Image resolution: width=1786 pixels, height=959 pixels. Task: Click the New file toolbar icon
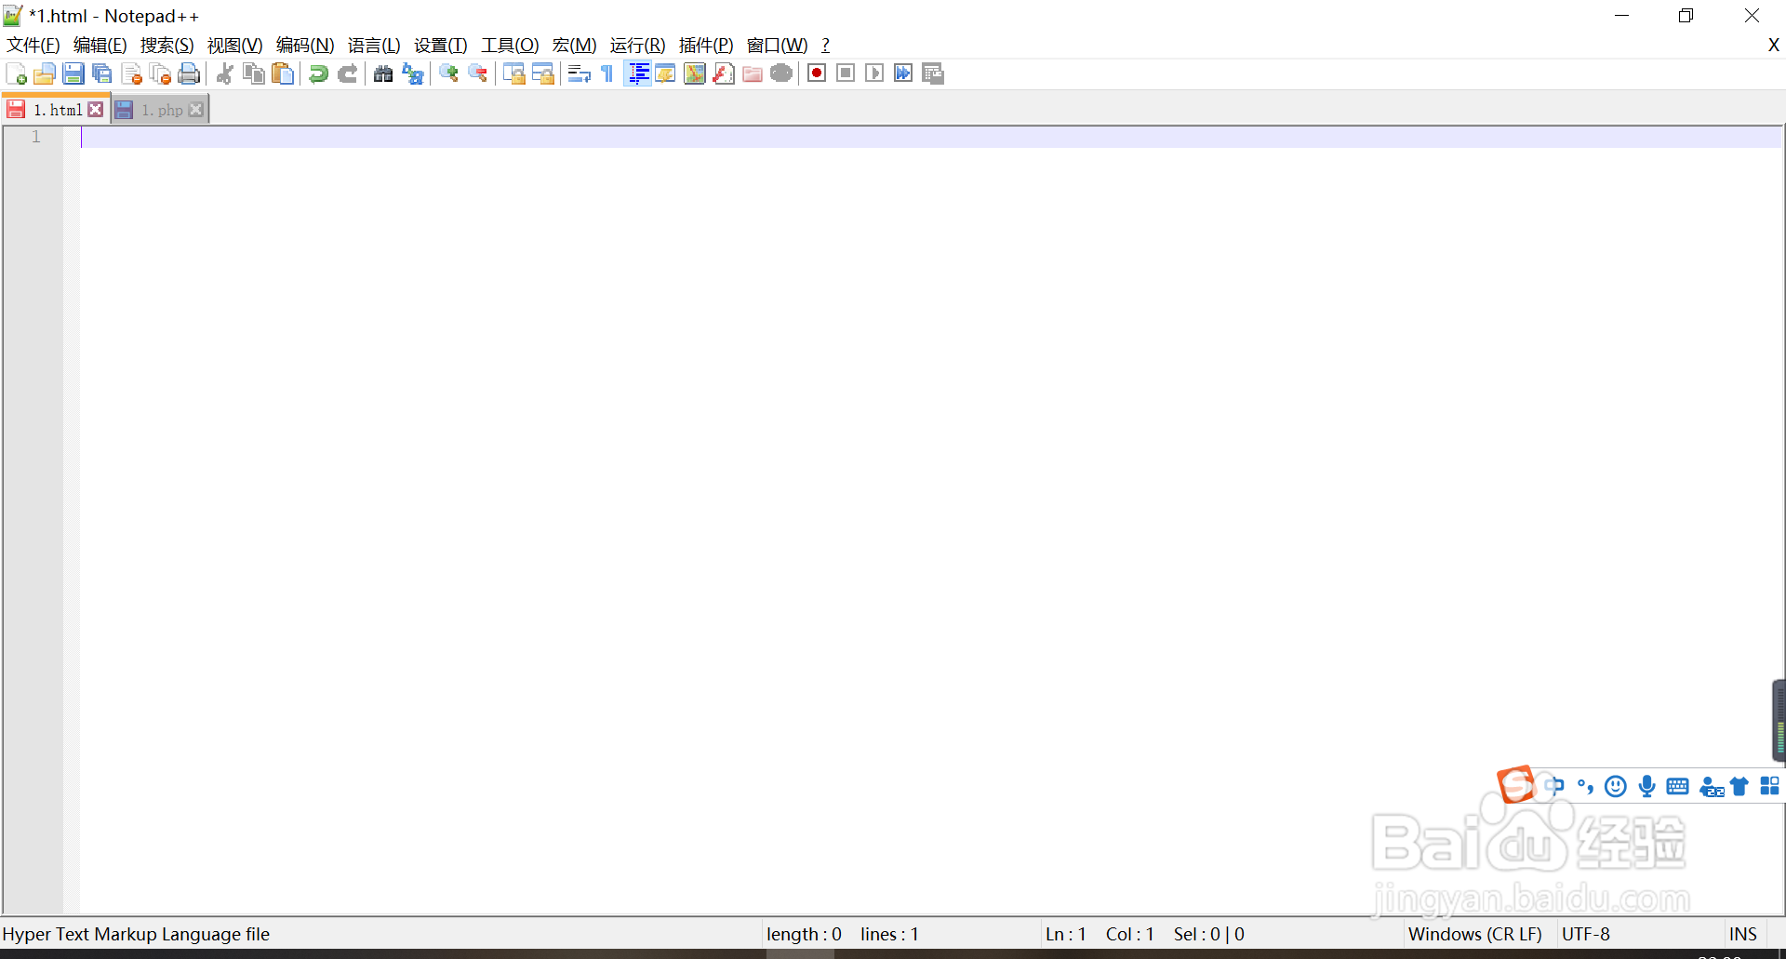16,73
